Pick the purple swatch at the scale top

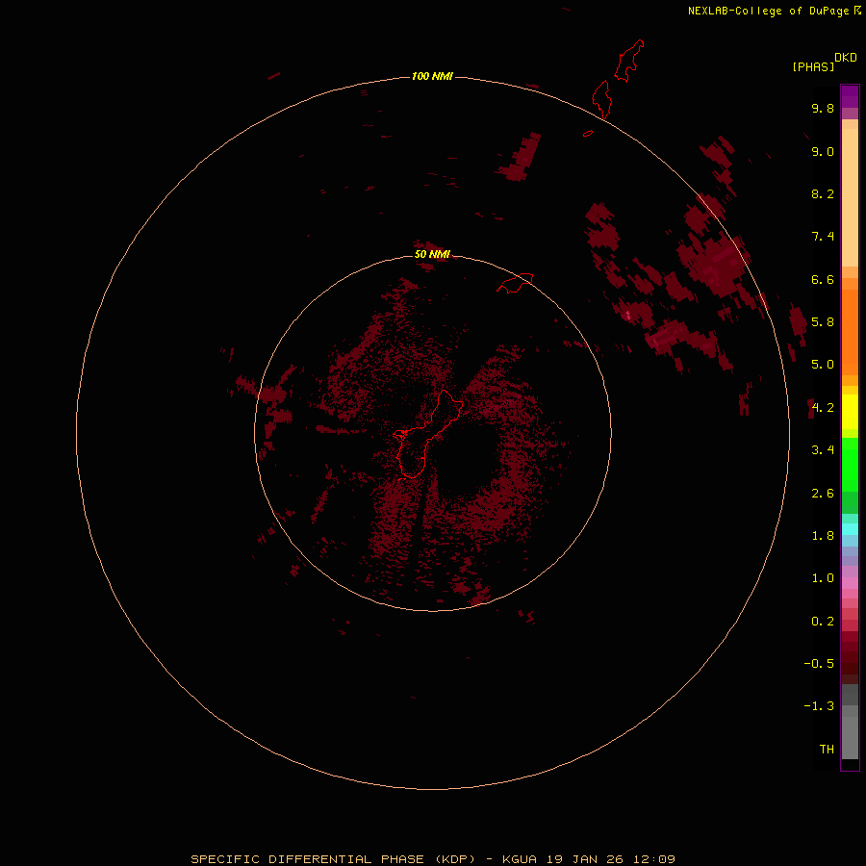[x=850, y=96]
